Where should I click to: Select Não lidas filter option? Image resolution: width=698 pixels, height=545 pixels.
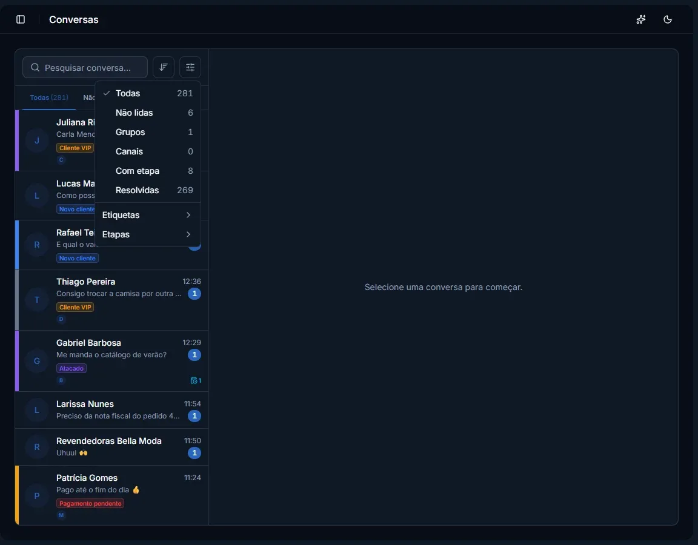pyautogui.click(x=148, y=113)
